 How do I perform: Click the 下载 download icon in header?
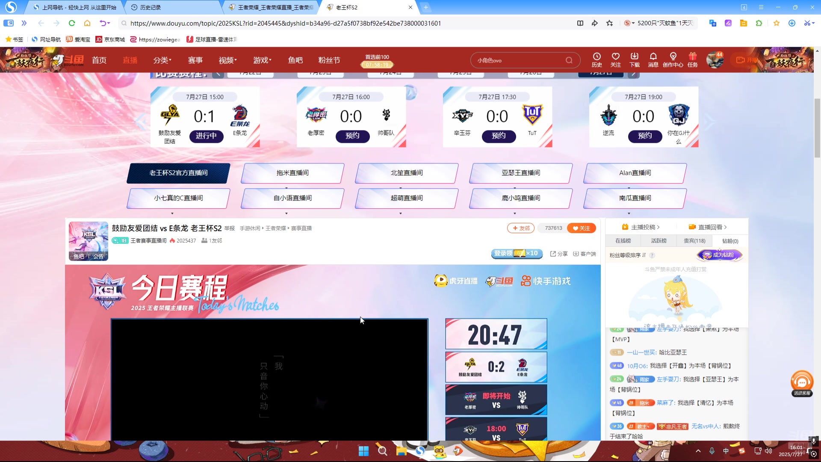(x=634, y=60)
